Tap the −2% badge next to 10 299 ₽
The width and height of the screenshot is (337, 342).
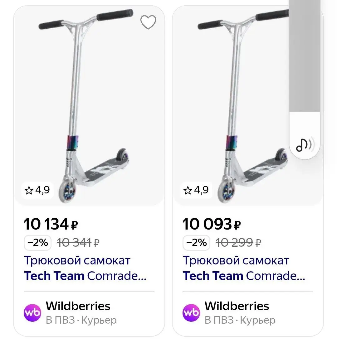pyautogui.click(x=196, y=242)
